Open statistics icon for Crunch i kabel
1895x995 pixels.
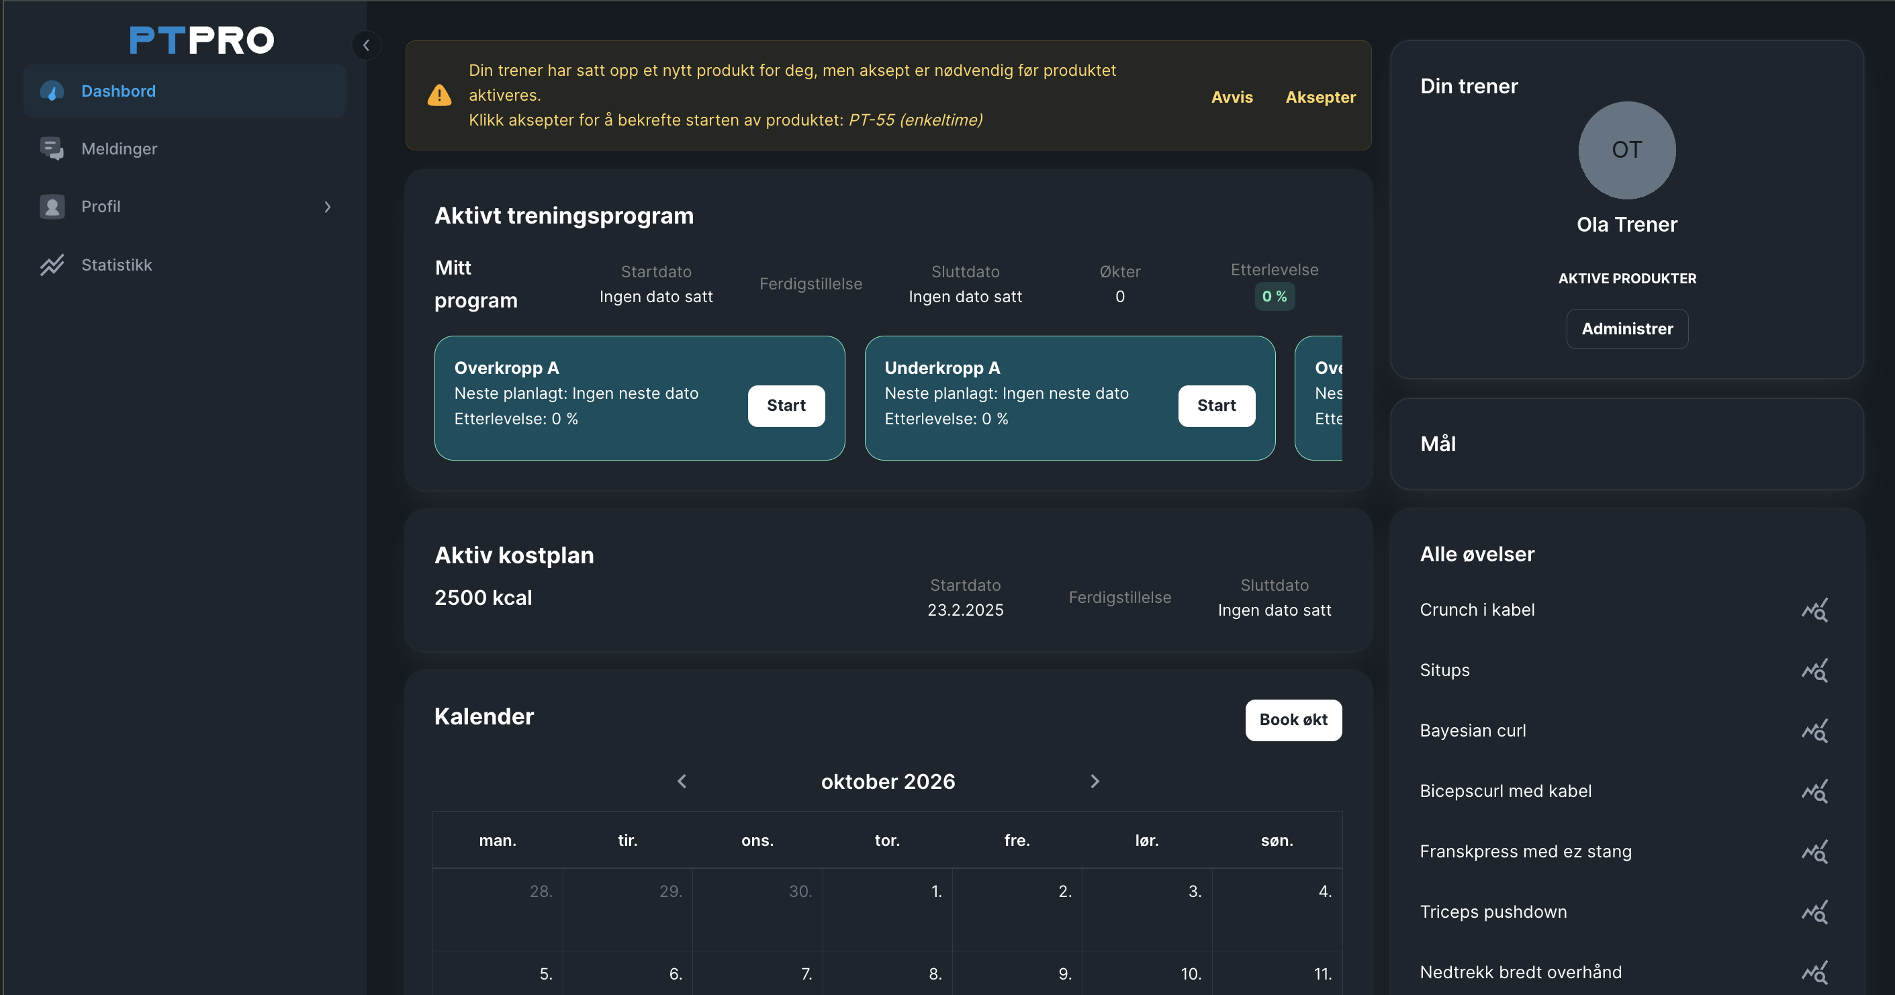tap(1814, 610)
